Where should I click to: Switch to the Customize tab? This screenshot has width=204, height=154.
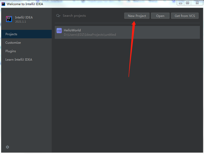click(26, 42)
